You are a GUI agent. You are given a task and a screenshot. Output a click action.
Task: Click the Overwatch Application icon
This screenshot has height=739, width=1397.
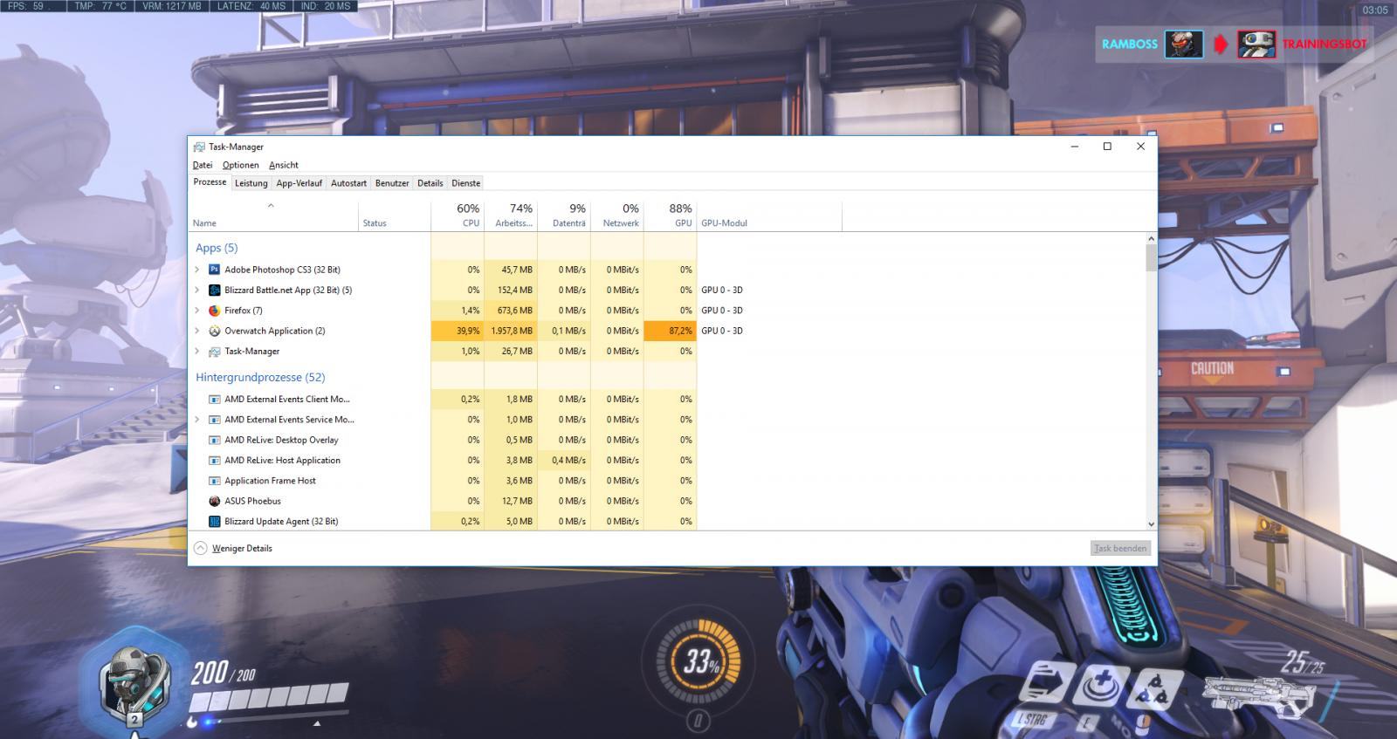click(215, 331)
